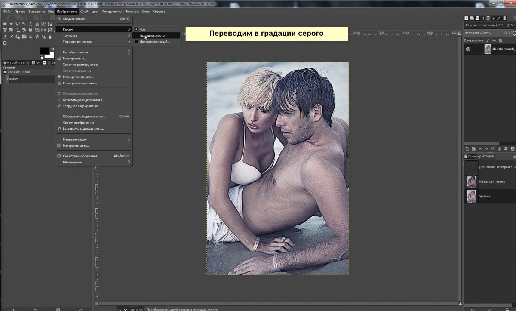Click the swap foreground/background colors arrow
The image size is (516, 311).
[52, 48]
